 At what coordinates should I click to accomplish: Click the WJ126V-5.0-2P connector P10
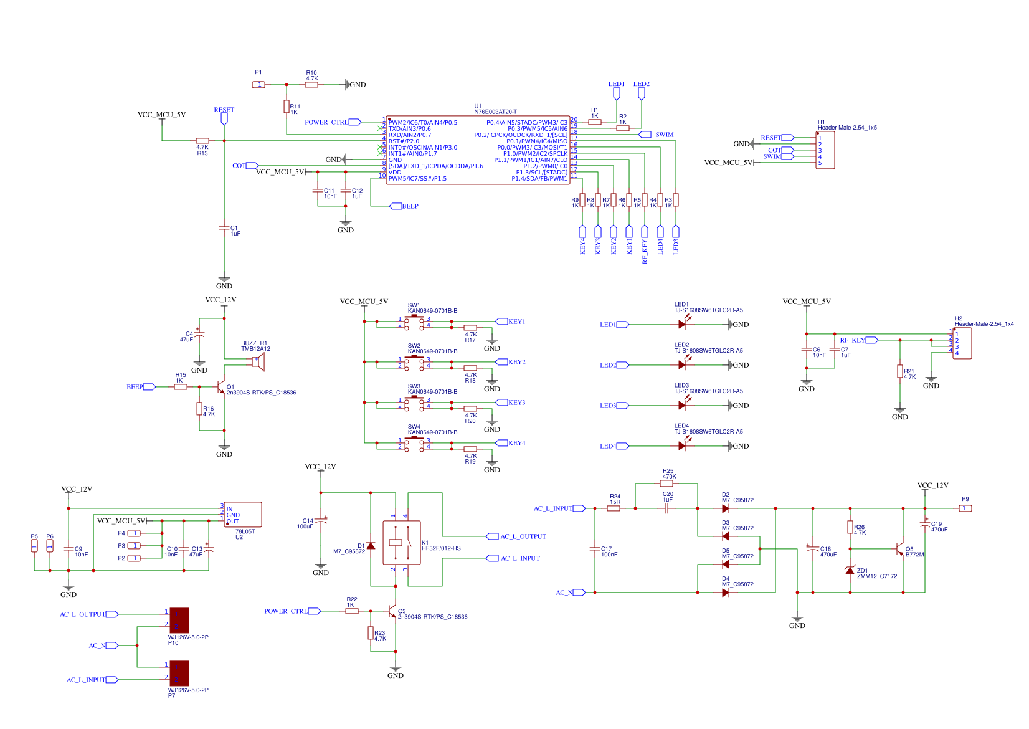pyautogui.click(x=181, y=620)
